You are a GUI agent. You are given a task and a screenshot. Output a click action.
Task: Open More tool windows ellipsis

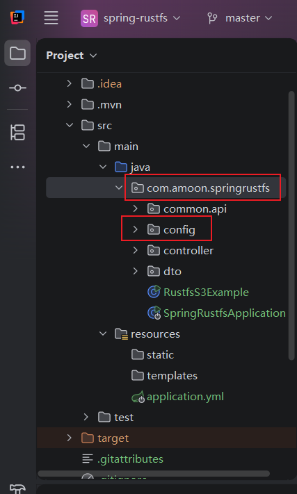[17, 167]
